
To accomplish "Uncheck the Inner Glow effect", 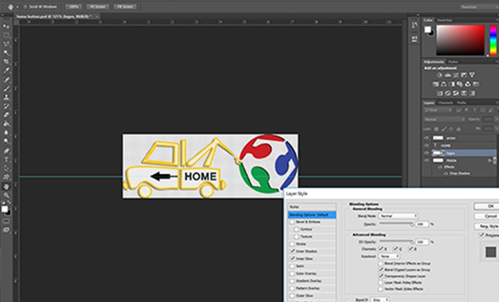I will click(x=292, y=259).
